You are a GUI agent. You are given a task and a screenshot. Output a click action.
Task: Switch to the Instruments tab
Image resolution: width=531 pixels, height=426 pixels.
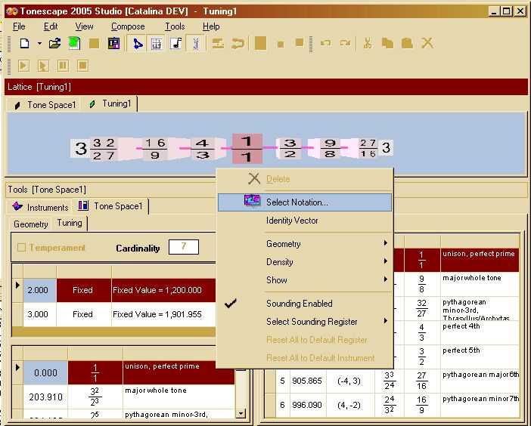click(x=41, y=207)
